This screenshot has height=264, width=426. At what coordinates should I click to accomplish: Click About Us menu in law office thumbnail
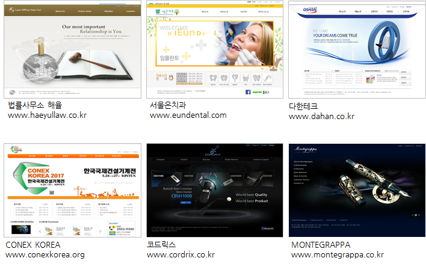(60, 11)
